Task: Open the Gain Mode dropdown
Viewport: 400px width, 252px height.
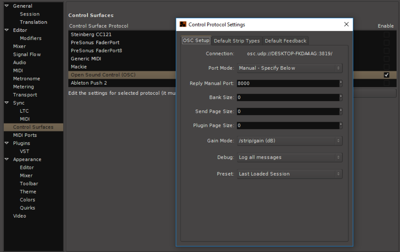Action: tap(290, 141)
